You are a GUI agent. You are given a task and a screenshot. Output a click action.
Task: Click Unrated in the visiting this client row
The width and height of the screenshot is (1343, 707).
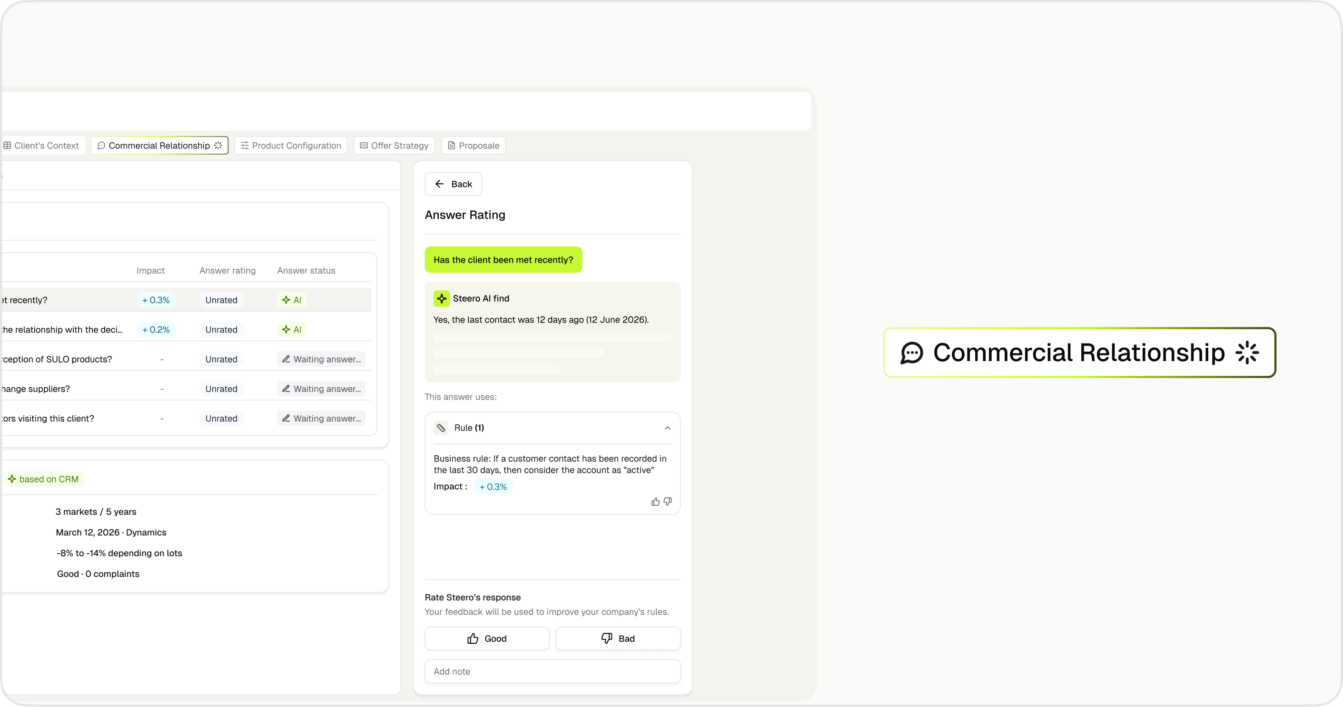coord(221,419)
